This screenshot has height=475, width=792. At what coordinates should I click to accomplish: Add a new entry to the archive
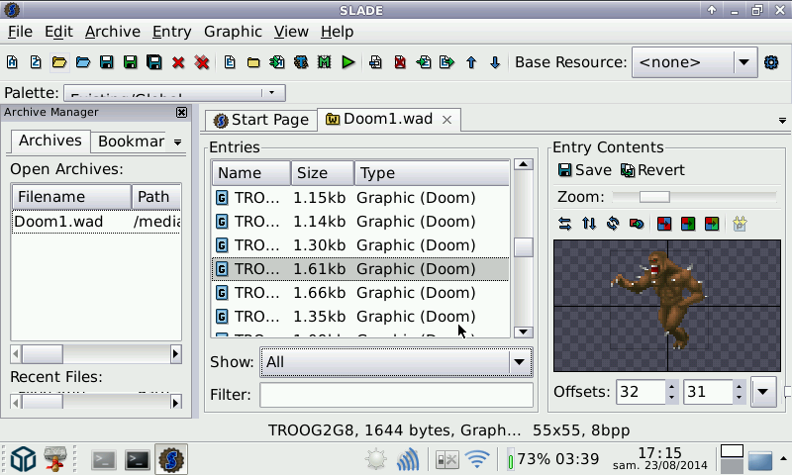coord(230,62)
